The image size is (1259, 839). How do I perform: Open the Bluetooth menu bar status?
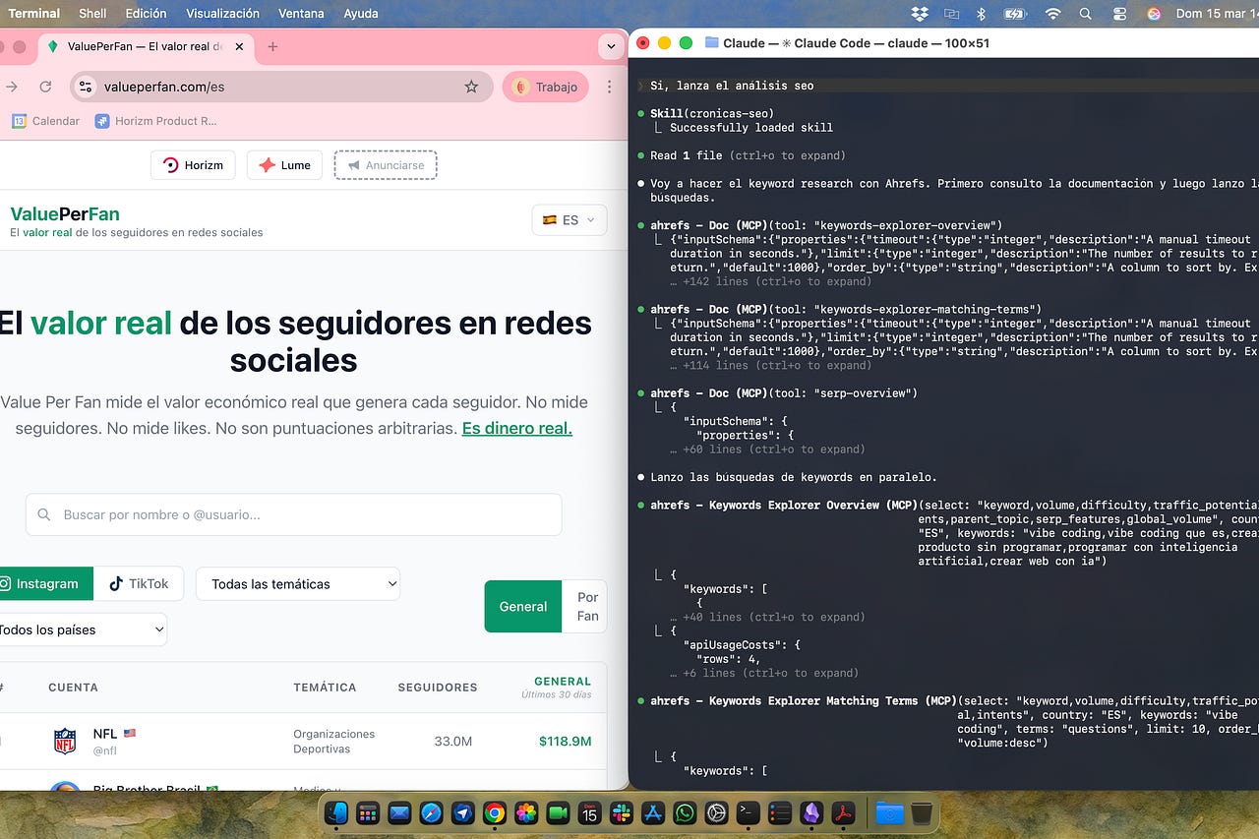(x=981, y=14)
